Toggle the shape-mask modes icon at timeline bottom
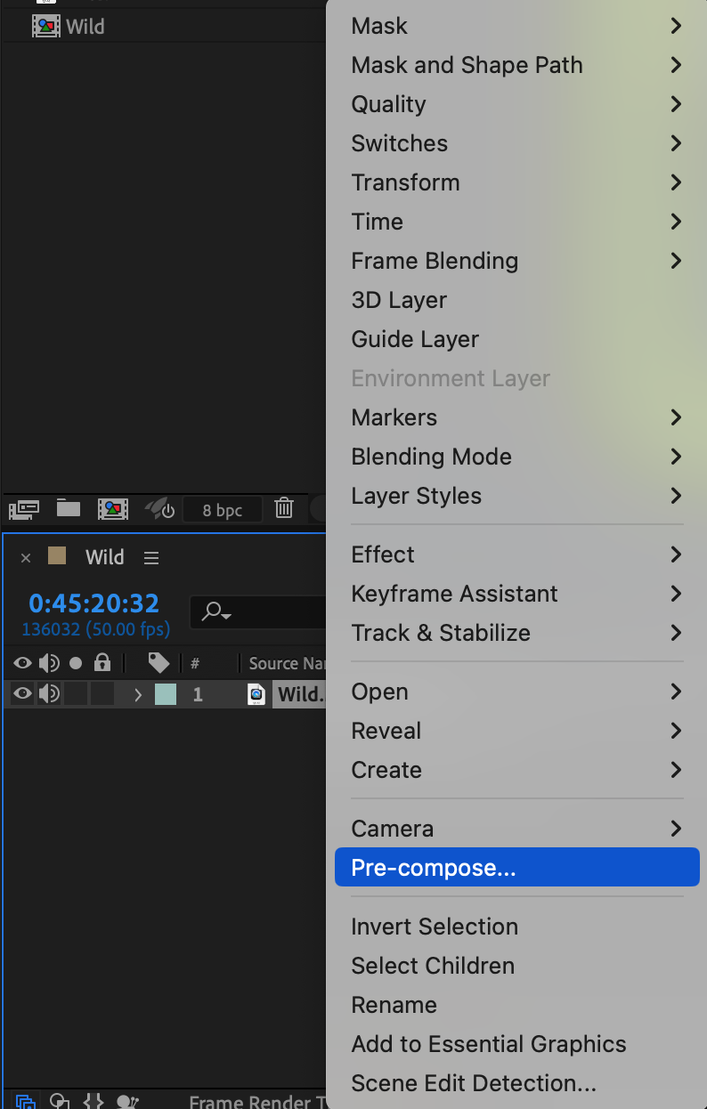 (x=60, y=1101)
